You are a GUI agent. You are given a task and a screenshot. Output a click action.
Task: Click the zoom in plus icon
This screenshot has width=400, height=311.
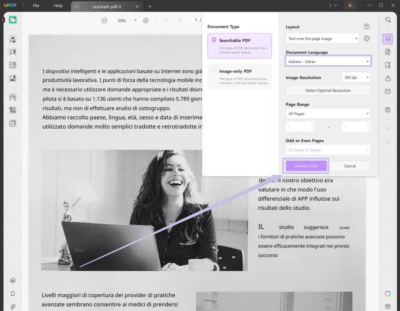tap(146, 20)
